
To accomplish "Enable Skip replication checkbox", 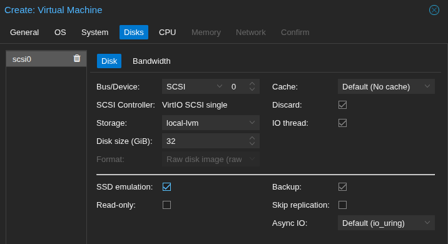I will 342,205.
